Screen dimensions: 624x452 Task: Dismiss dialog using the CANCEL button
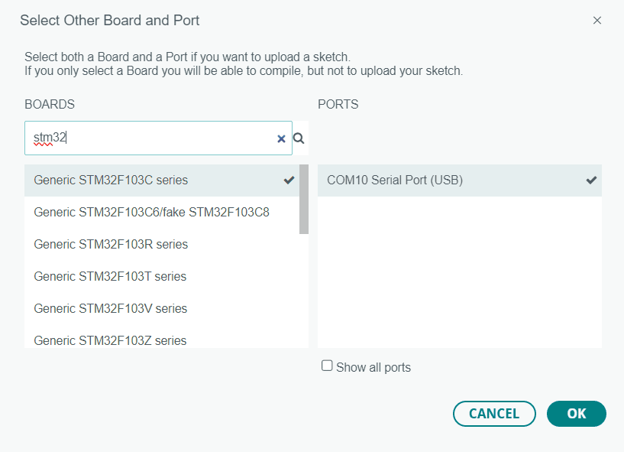click(x=494, y=414)
